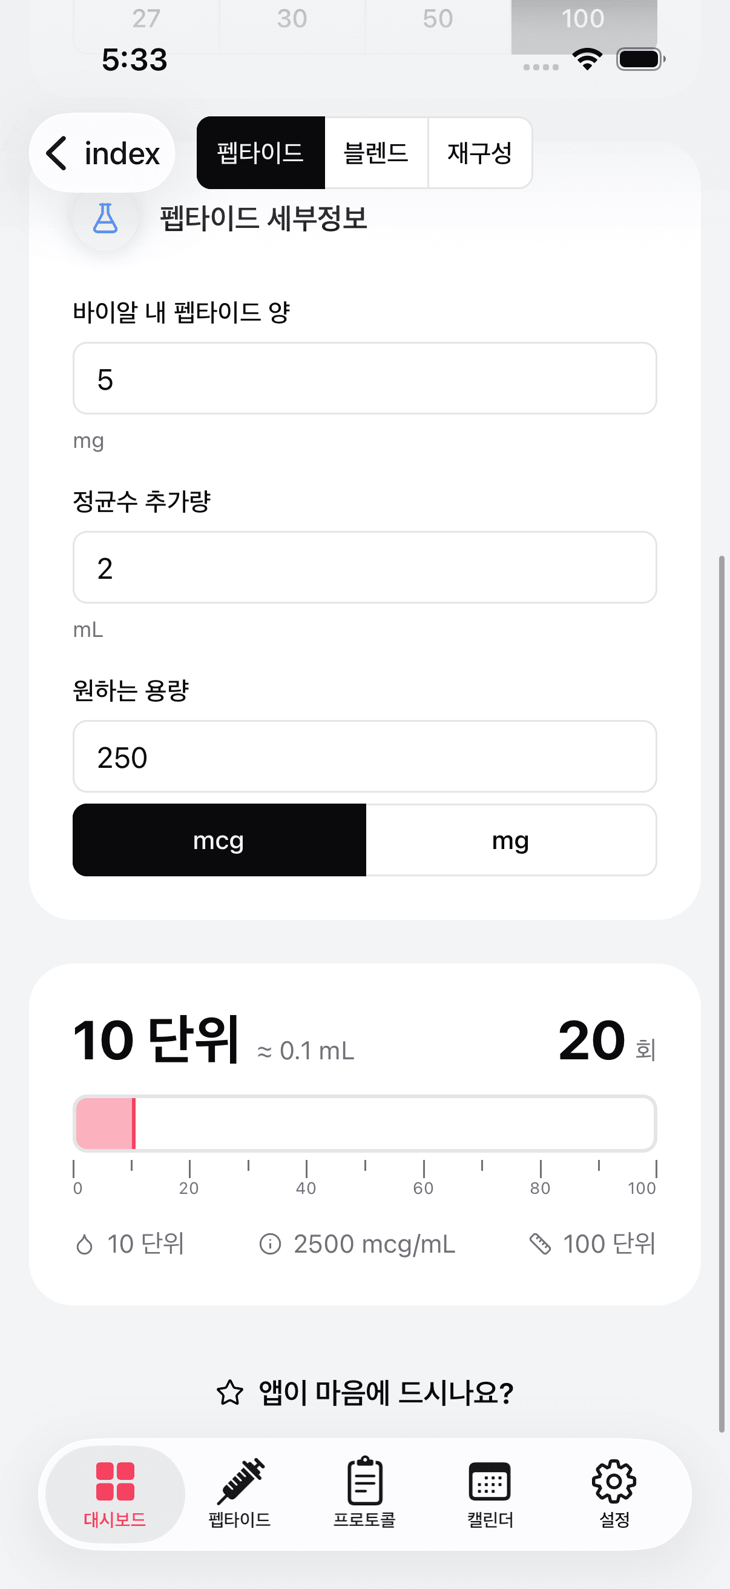Tap the star icon next to 앱이 마음에 드시나요?
The height and width of the screenshot is (1589, 730).
click(x=230, y=1393)
